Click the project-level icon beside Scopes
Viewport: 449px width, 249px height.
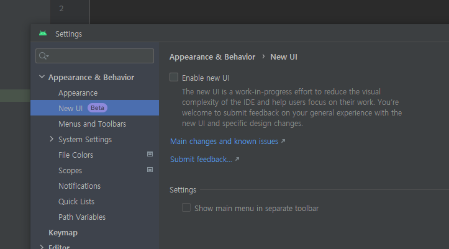150,170
